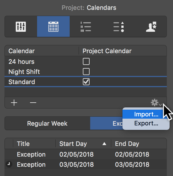Enable Project Calendar for 24 hours
The width and height of the screenshot is (173, 176).
[x=86, y=62]
